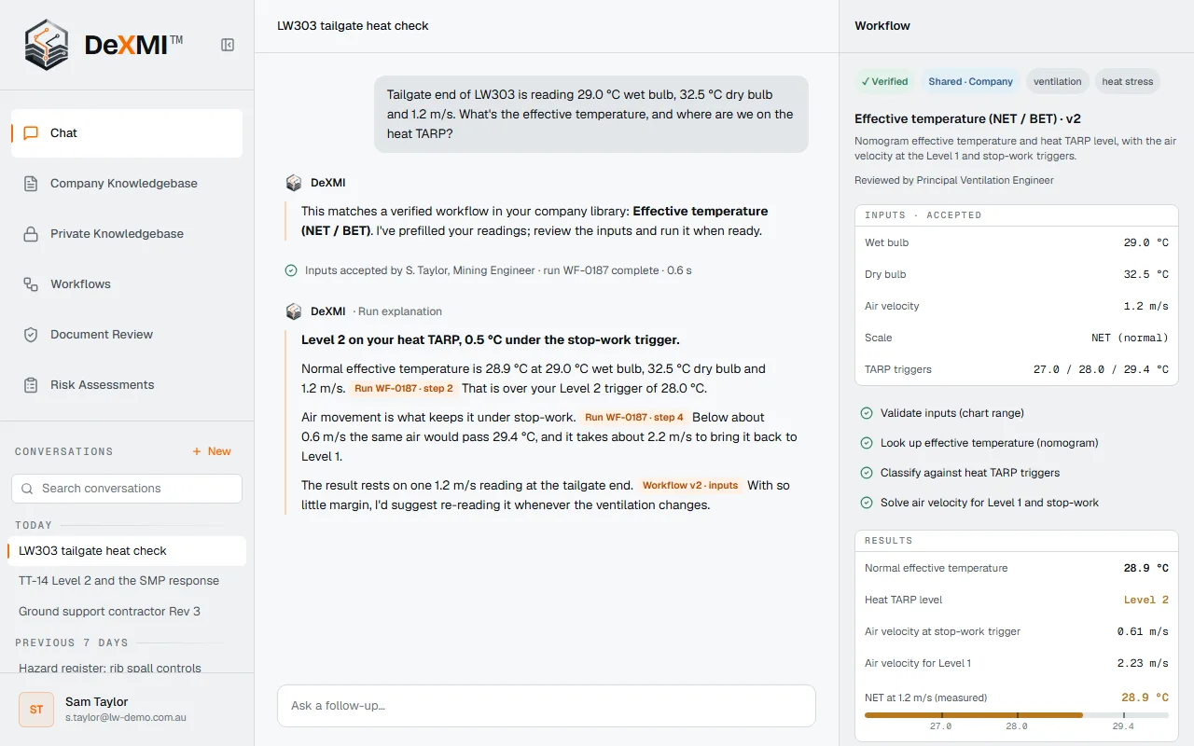
Task: Click the Risk Assessments clipboard icon
Action: pyautogui.click(x=31, y=385)
